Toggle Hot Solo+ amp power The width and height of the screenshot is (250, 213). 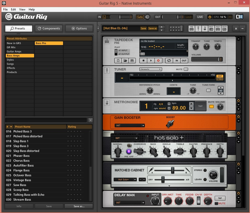click(x=239, y=133)
